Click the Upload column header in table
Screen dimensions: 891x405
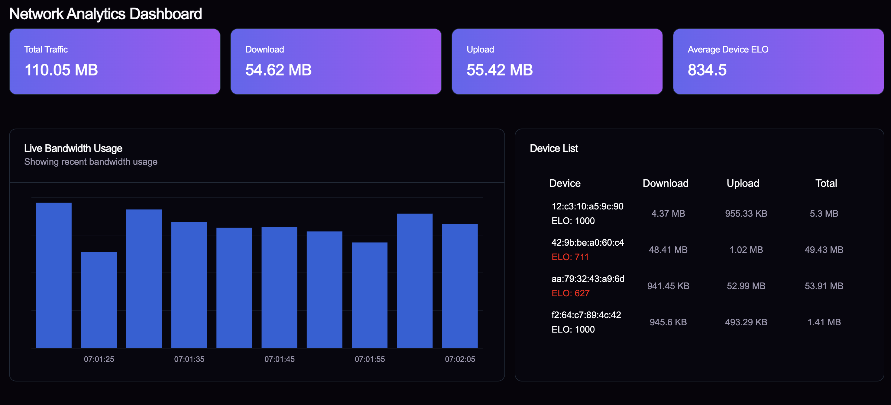pyautogui.click(x=743, y=183)
